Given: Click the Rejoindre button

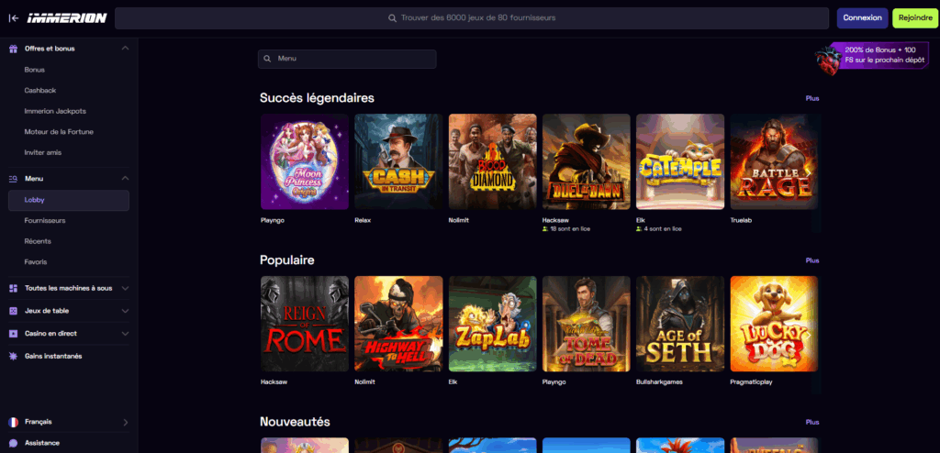Looking at the screenshot, I should 915,18.
